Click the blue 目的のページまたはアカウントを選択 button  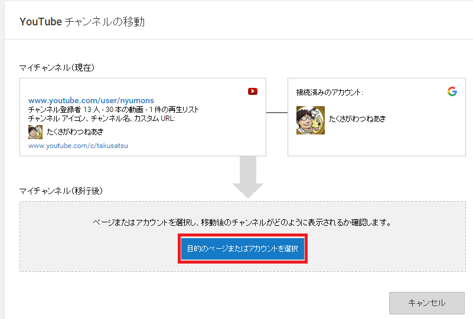click(x=243, y=248)
